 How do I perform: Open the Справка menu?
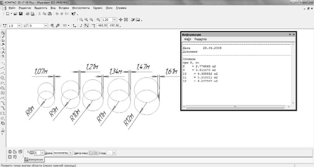click(x=121, y=8)
